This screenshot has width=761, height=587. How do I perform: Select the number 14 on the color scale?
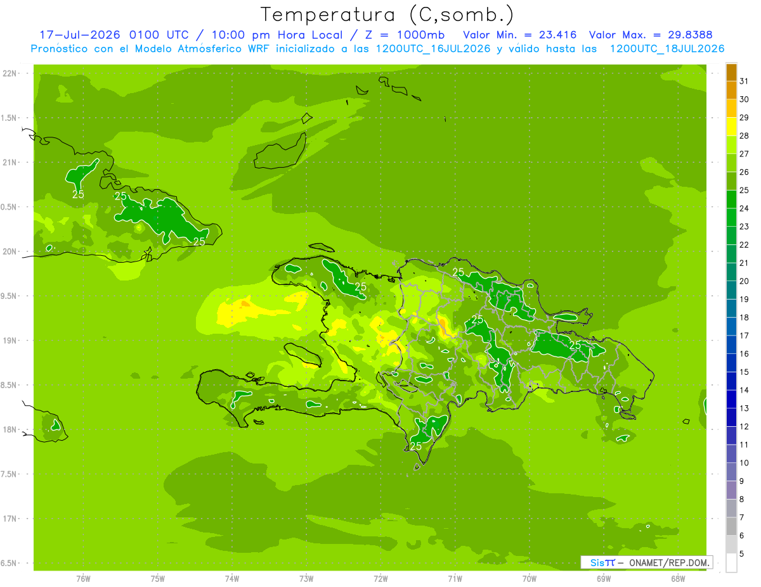click(x=745, y=390)
